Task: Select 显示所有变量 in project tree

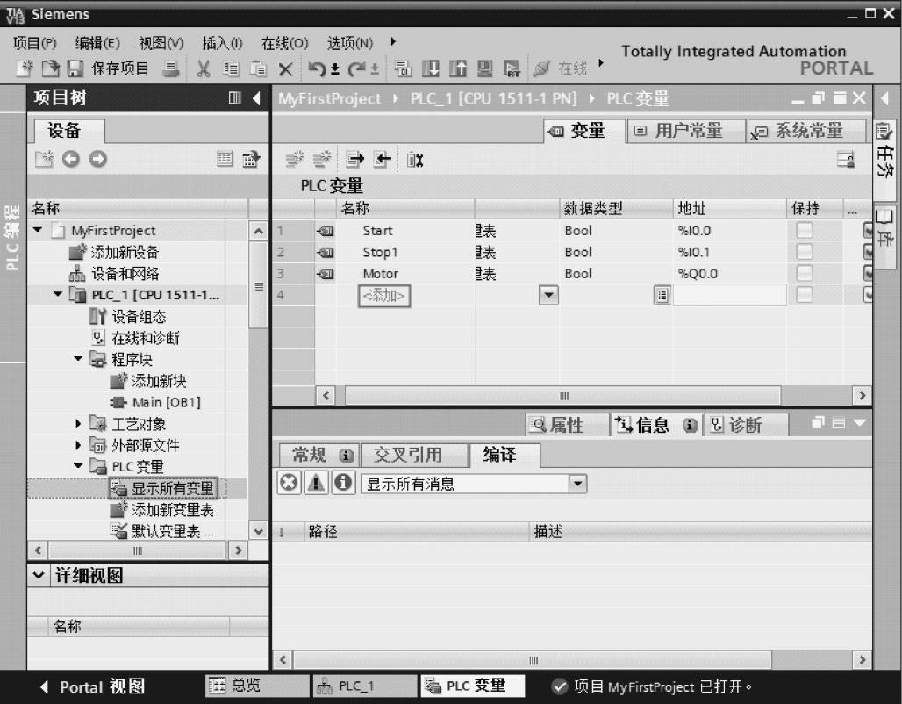Action: click(x=164, y=488)
